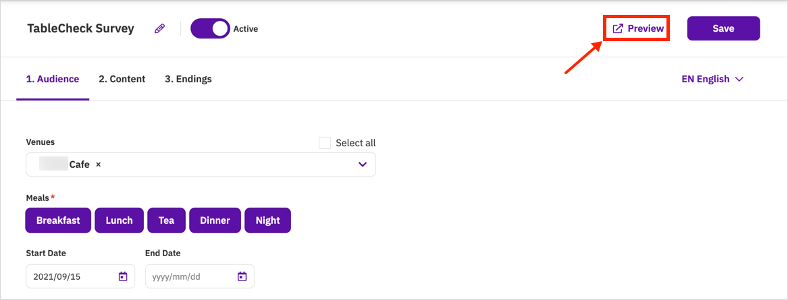
Task: Switch to the 2. Content tab
Action: [122, 80]
